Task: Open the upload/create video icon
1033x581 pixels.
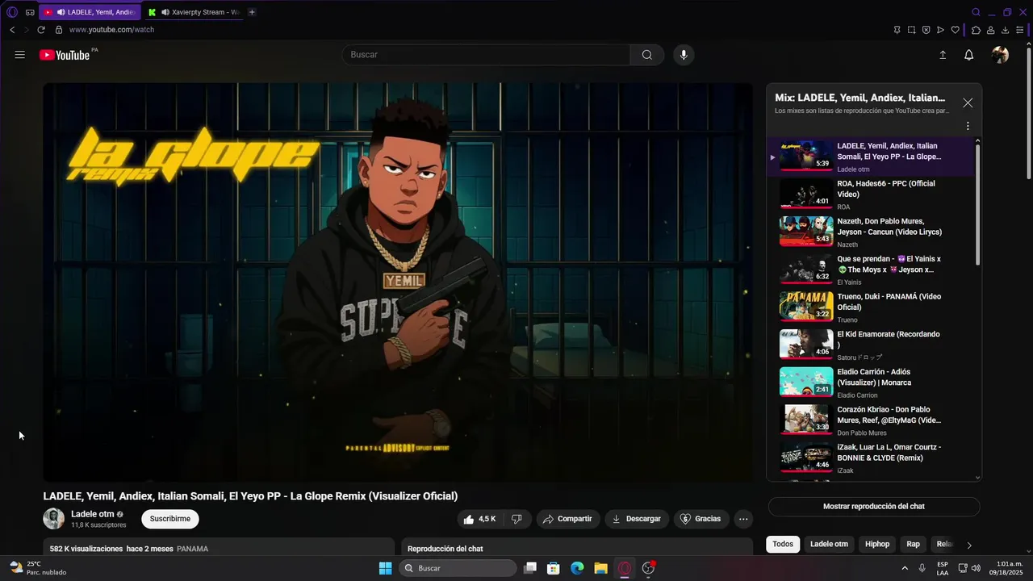Action: (943, 55)
